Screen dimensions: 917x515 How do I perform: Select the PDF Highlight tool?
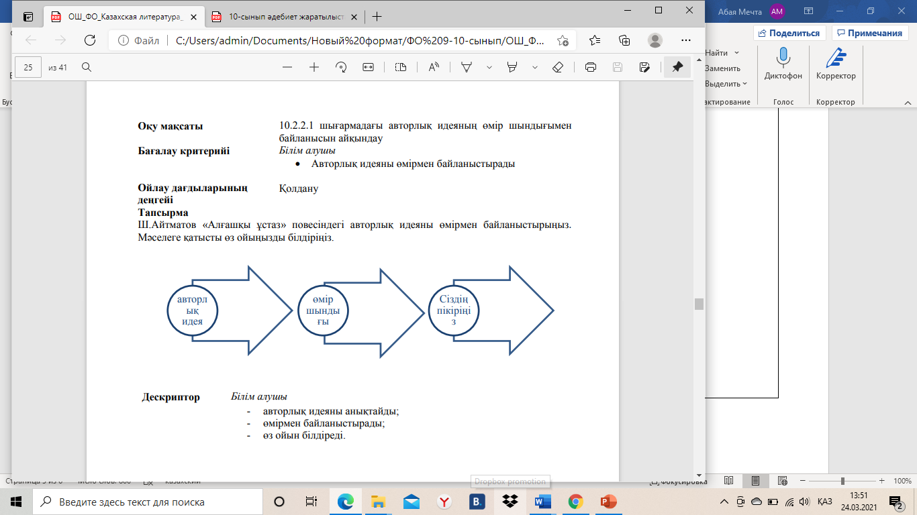click(x=512, y=67)
